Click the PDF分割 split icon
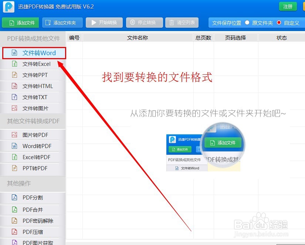305x245 pixels. (x=14, y=198)
